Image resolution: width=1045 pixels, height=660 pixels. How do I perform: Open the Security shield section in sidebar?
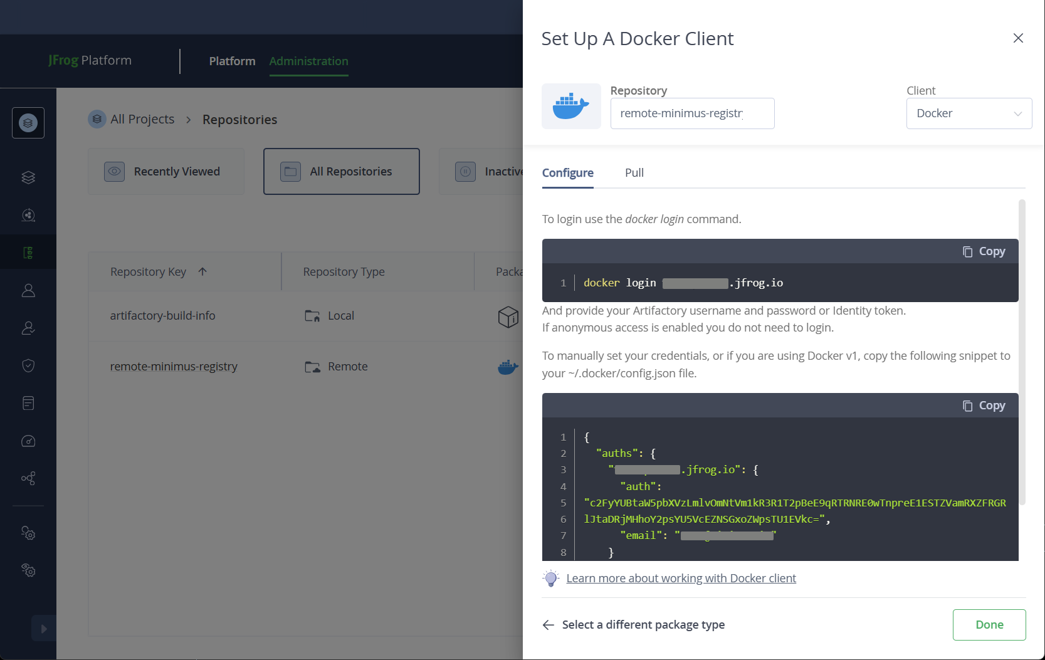point(28,365)
